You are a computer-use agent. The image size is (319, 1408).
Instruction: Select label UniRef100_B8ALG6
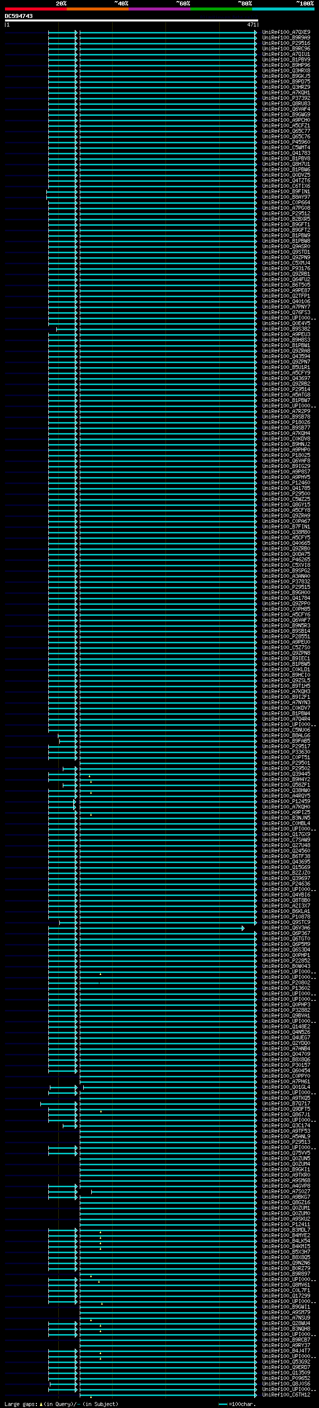(x=286, y=736)
